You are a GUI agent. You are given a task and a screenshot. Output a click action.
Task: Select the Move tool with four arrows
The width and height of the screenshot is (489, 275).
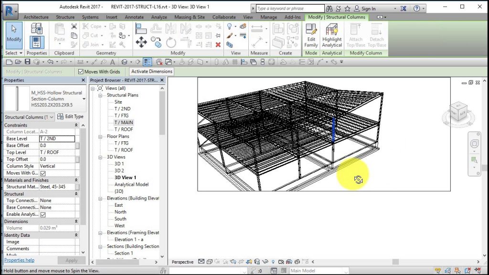(141, 42)
